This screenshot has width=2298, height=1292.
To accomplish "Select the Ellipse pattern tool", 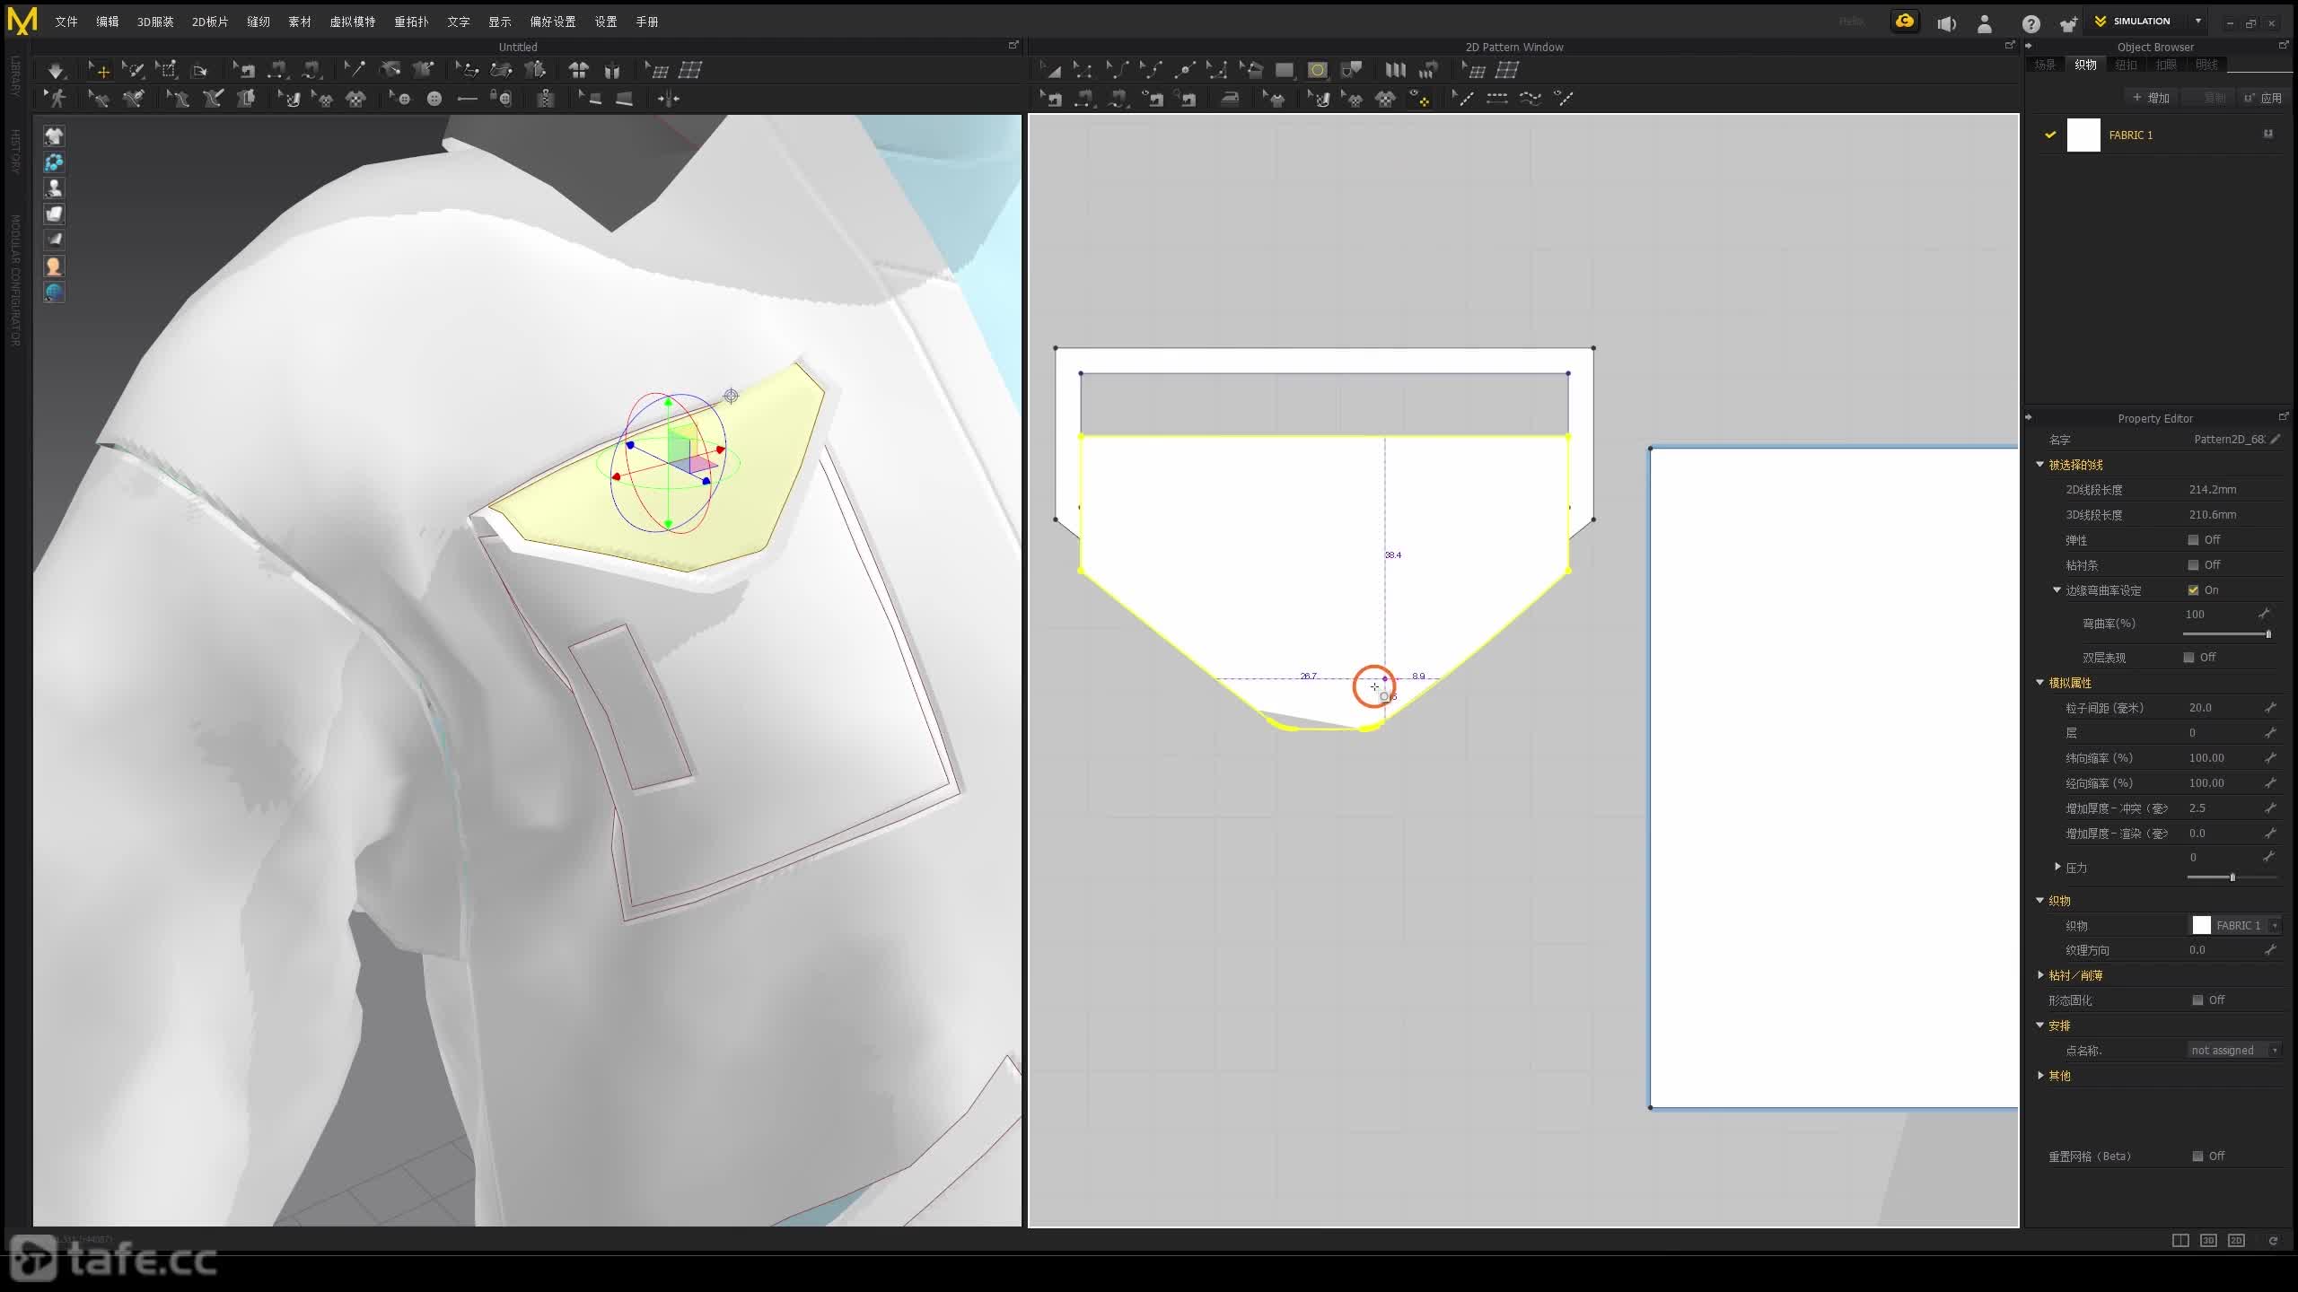I will [1317, 70].
